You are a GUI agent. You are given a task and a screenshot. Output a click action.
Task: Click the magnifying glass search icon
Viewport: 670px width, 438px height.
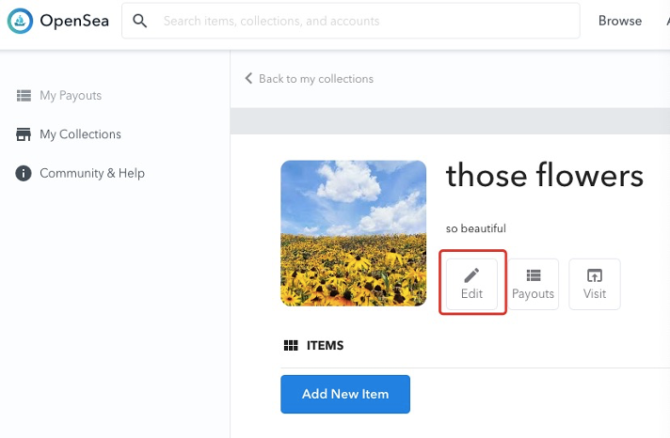(139, 21)
